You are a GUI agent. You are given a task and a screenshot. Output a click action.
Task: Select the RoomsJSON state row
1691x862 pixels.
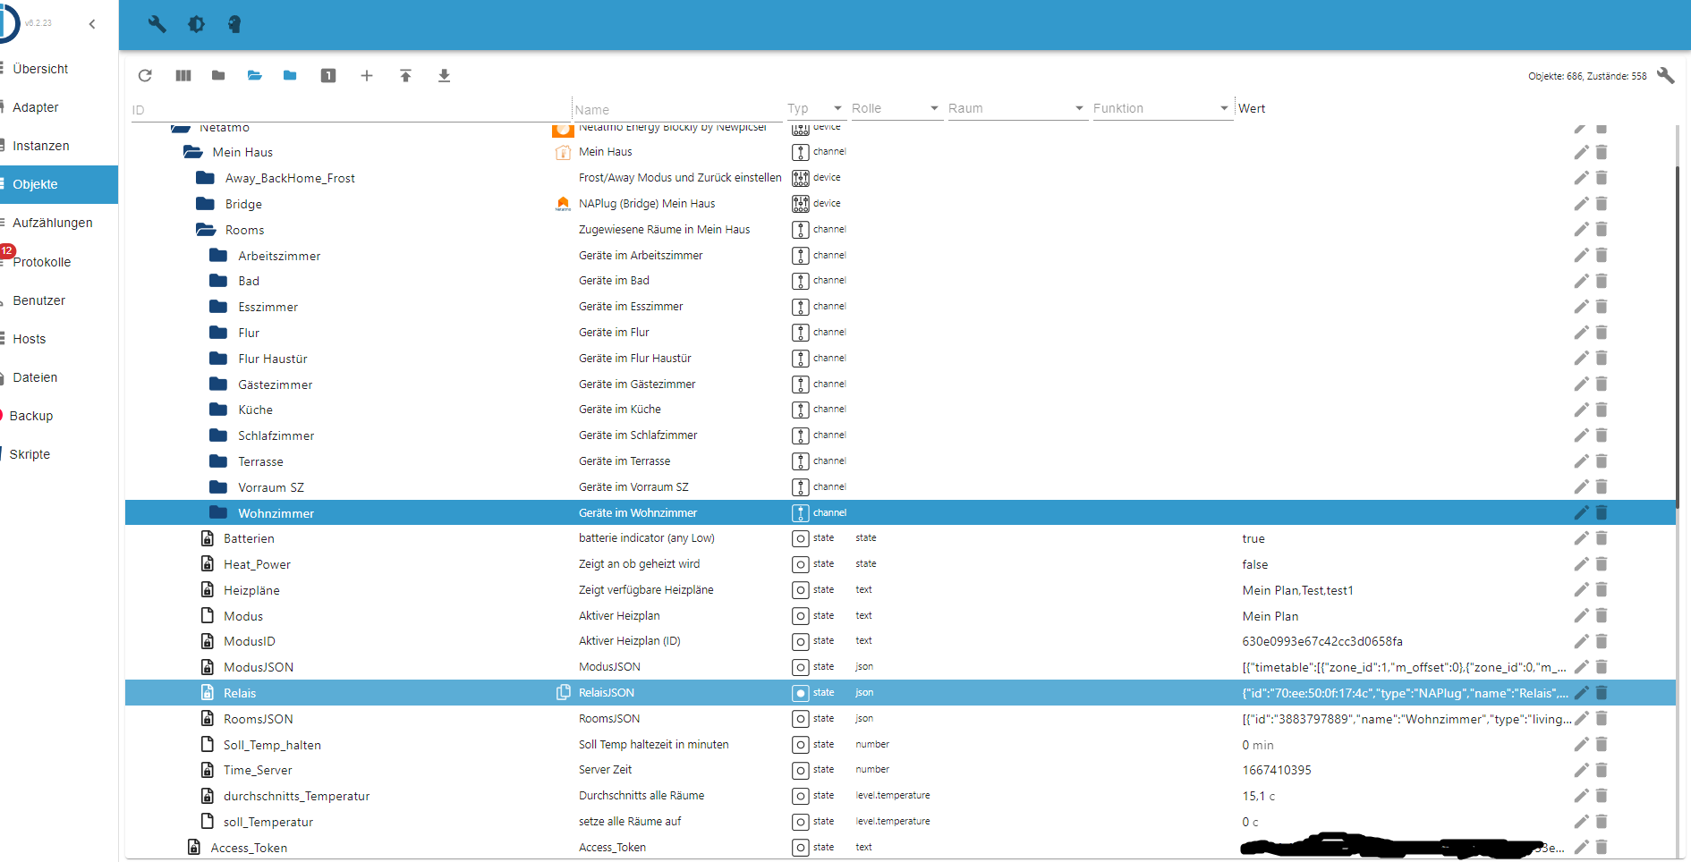point(900,719)
